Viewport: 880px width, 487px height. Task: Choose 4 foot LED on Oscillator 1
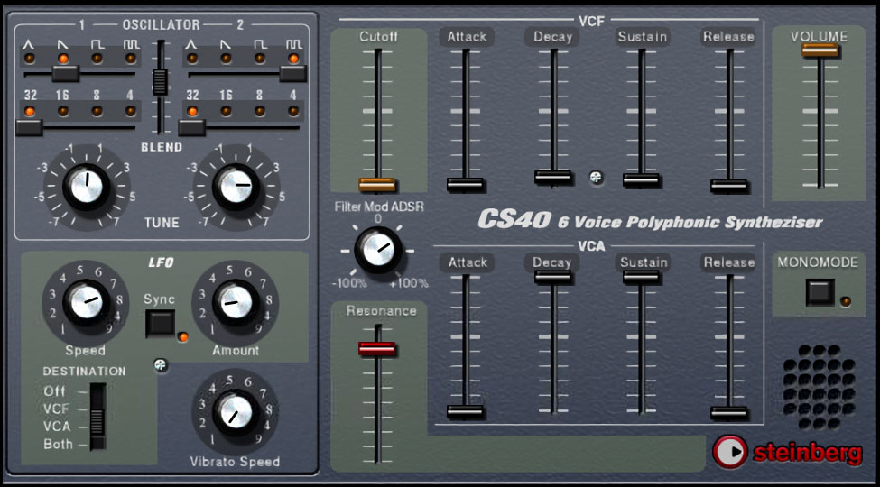point(131,111)
